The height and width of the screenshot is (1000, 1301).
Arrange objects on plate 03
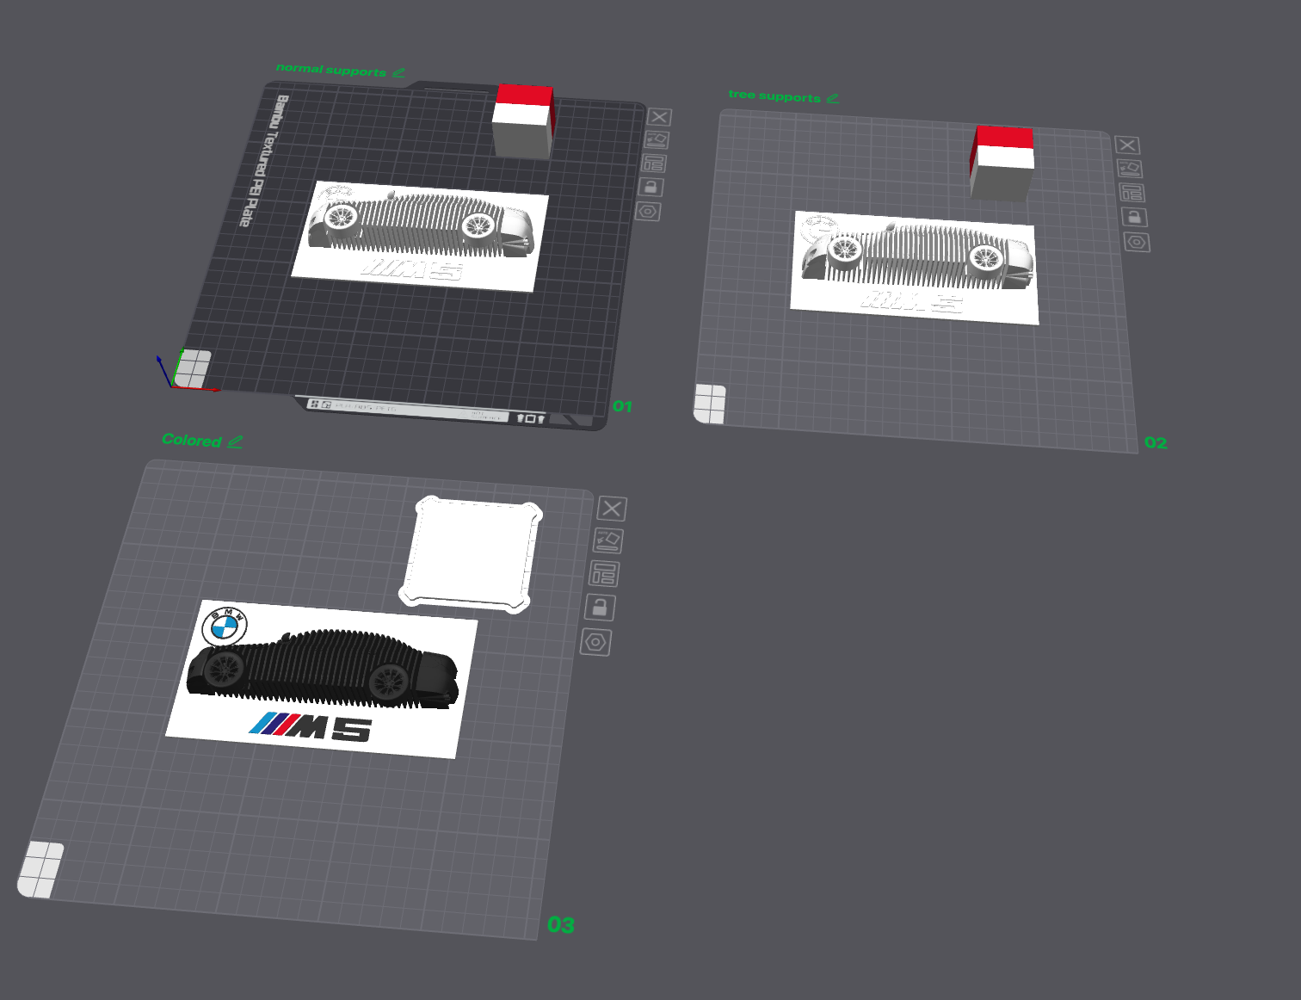tap(604, 573)
